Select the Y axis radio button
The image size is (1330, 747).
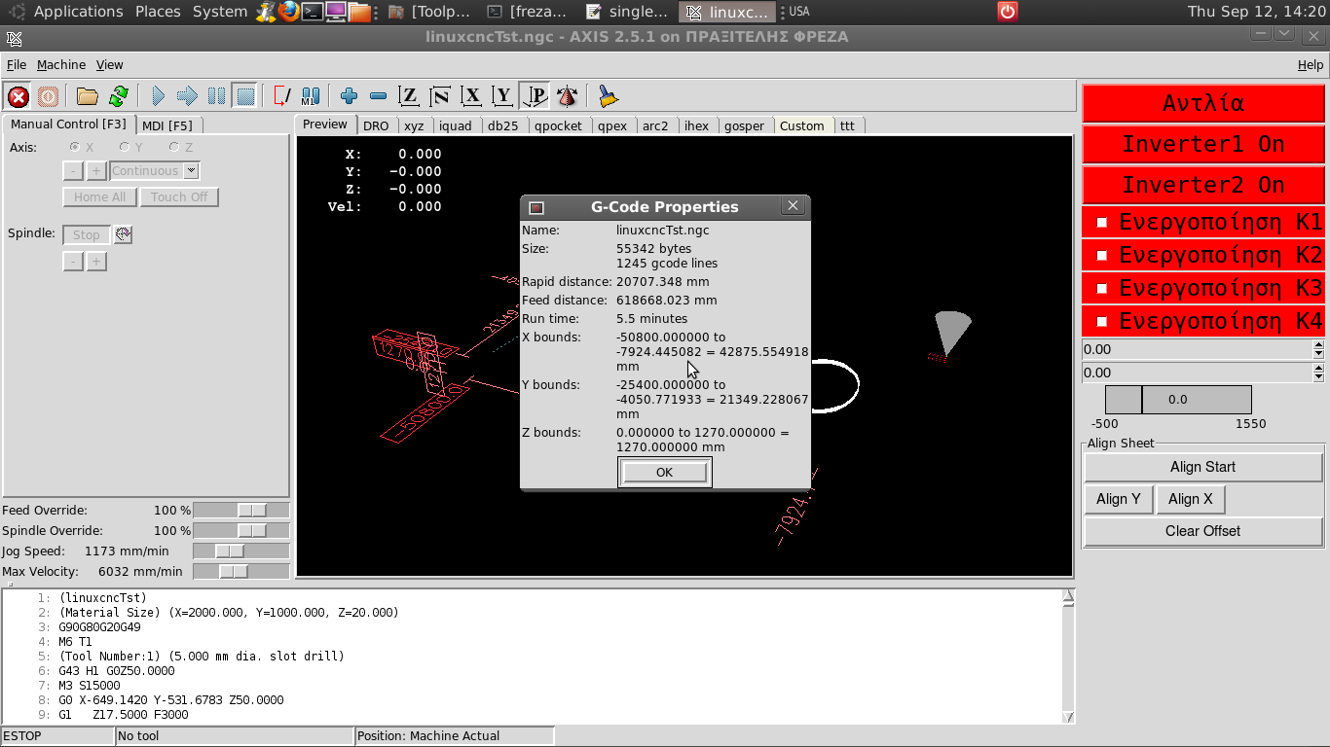125,147
